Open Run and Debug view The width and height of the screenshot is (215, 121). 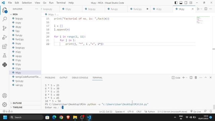pyautogui.click(x=4, y=37)
